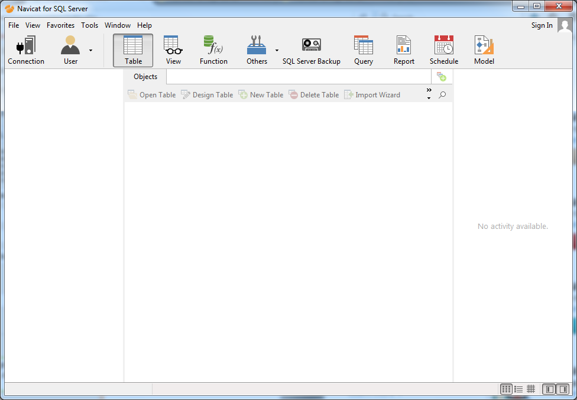Click the SQL Server Backup icon

click(311, 50)
